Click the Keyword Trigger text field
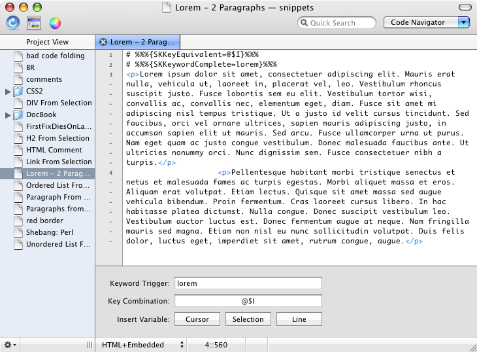This screenshot has height=352, width=477. [248, 283]
